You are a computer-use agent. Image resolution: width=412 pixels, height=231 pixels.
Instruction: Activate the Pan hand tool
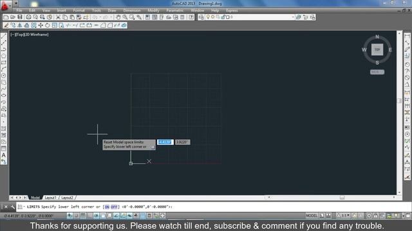[x=118, y=17]
